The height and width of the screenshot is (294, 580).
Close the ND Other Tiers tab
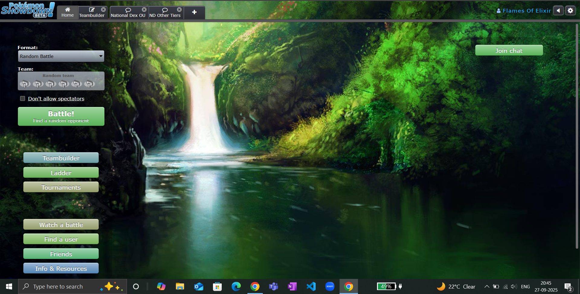[x=179, y=10]
